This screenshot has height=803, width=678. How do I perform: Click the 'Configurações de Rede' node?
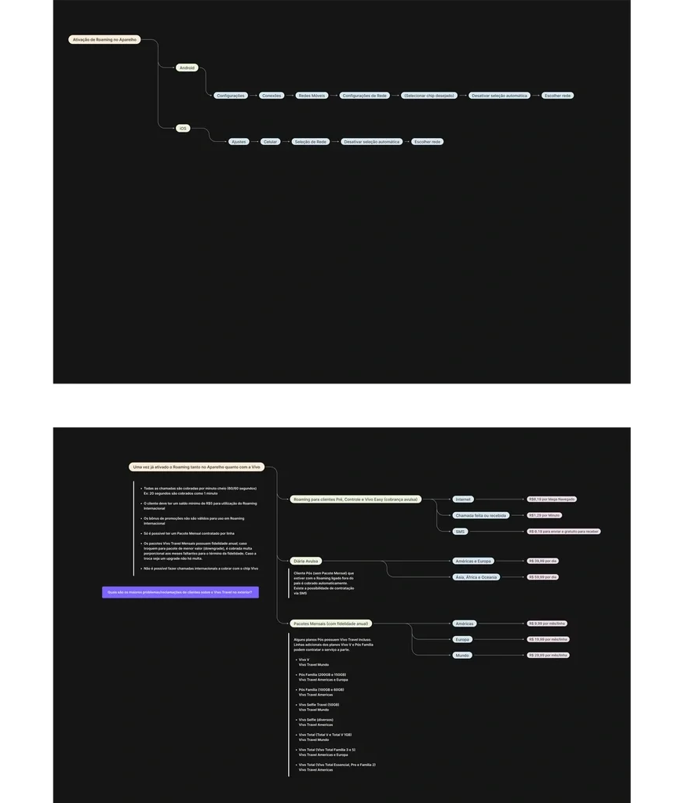pos(364,95)
